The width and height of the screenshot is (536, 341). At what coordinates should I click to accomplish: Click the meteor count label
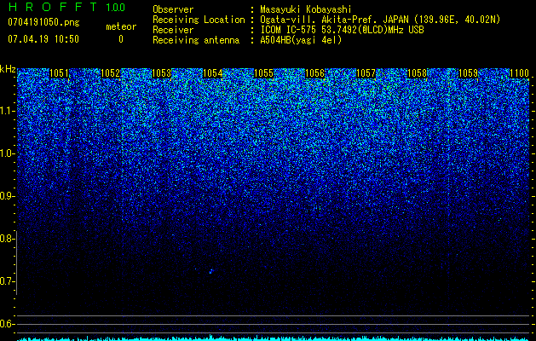pyautogui.click(x=121, y=26)
